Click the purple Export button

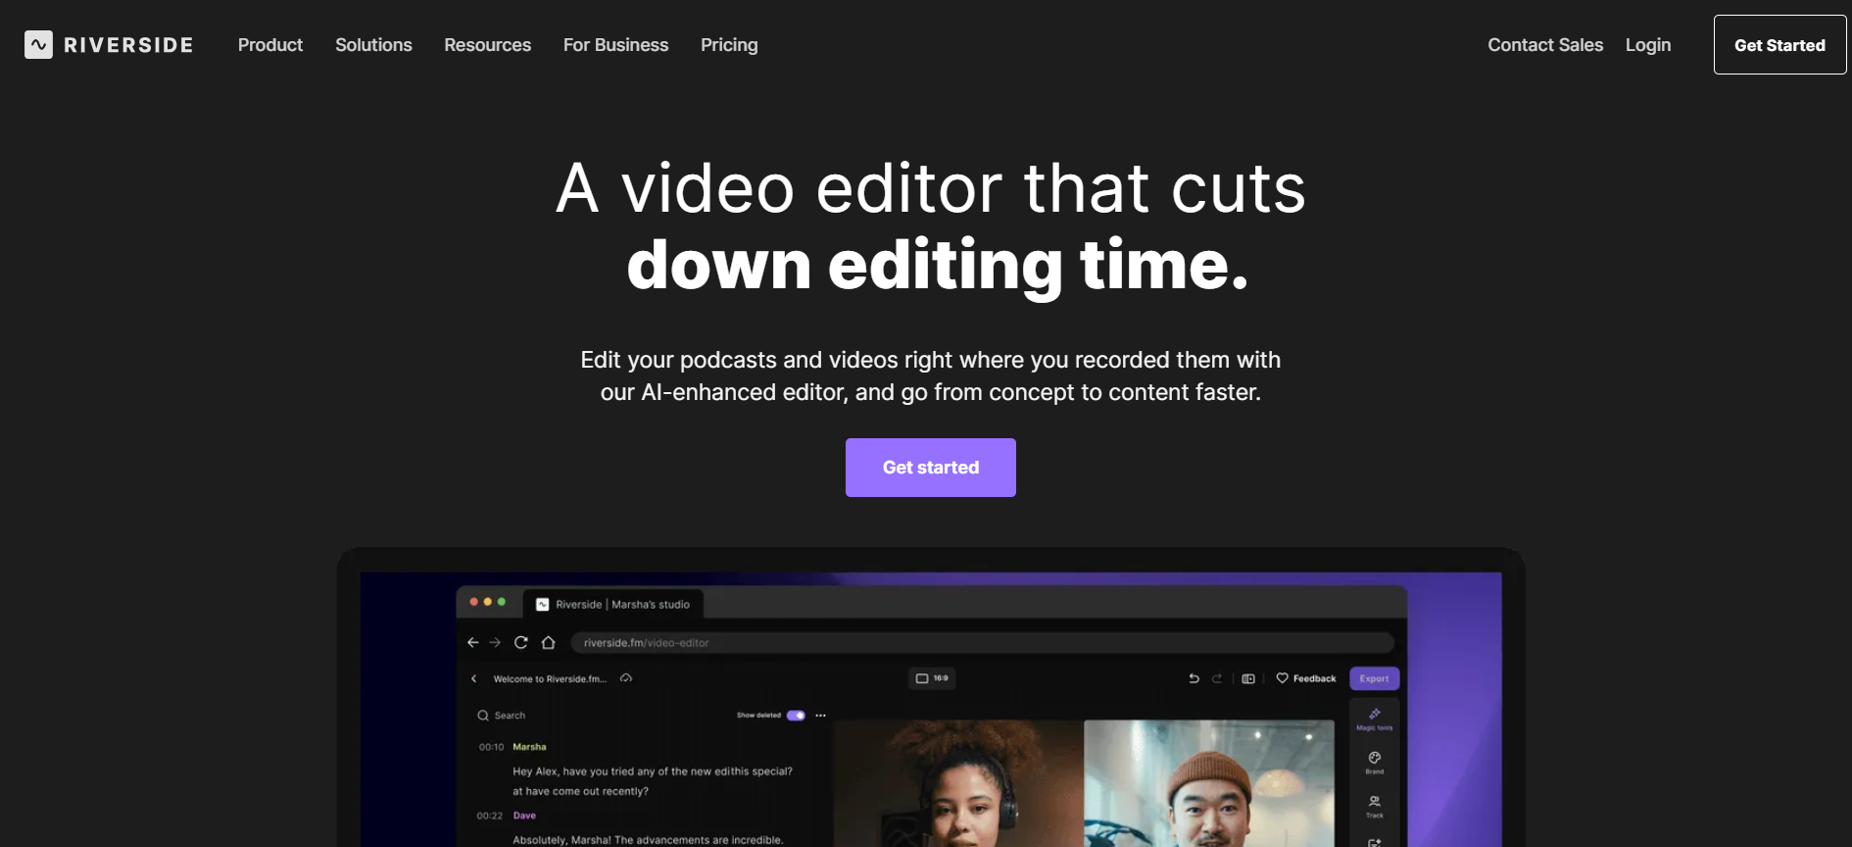(1374, 678)
